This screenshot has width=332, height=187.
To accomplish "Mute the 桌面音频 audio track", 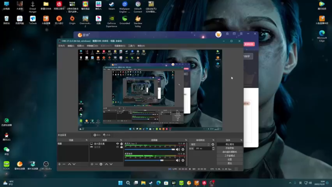I will [178, 160].
